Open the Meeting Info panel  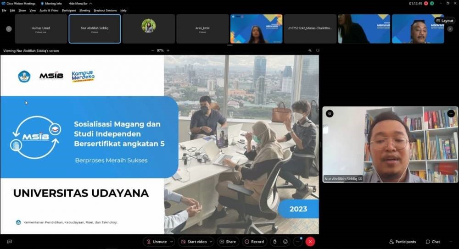[x=51, y=4]
